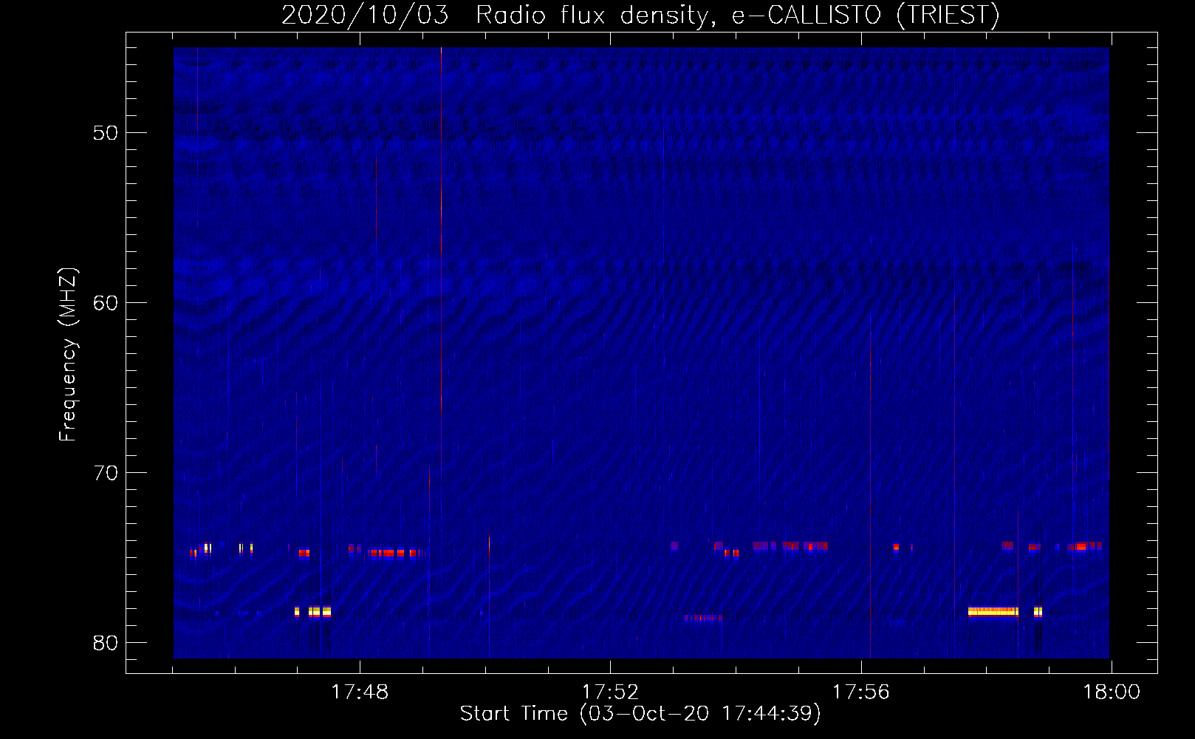
Task: Click the 70 frequency tick label
Action: (x=106, y=473)
